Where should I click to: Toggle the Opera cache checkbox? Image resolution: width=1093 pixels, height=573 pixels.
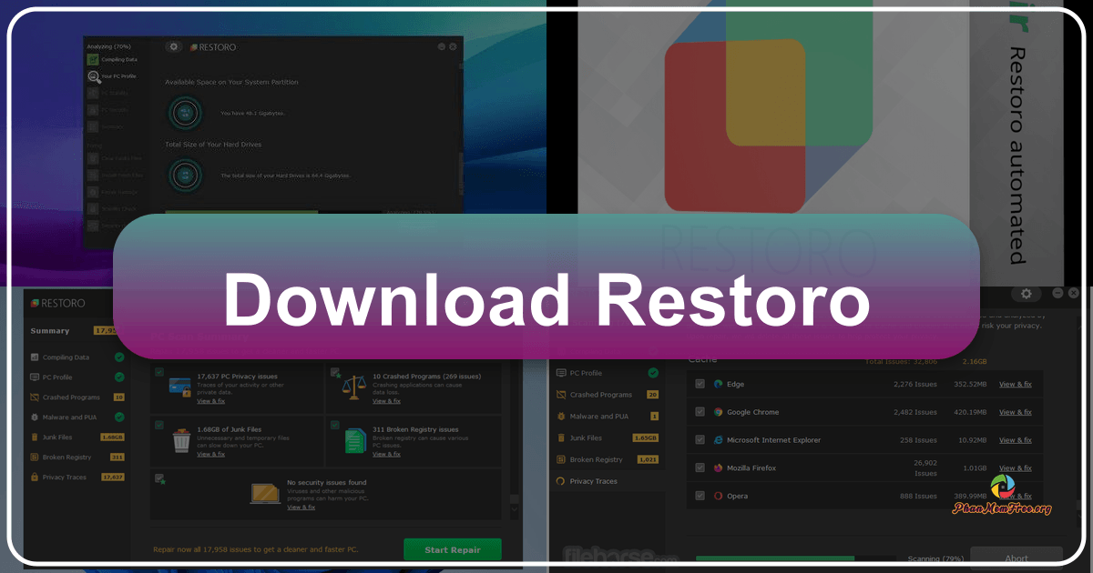tap(700, 496)
